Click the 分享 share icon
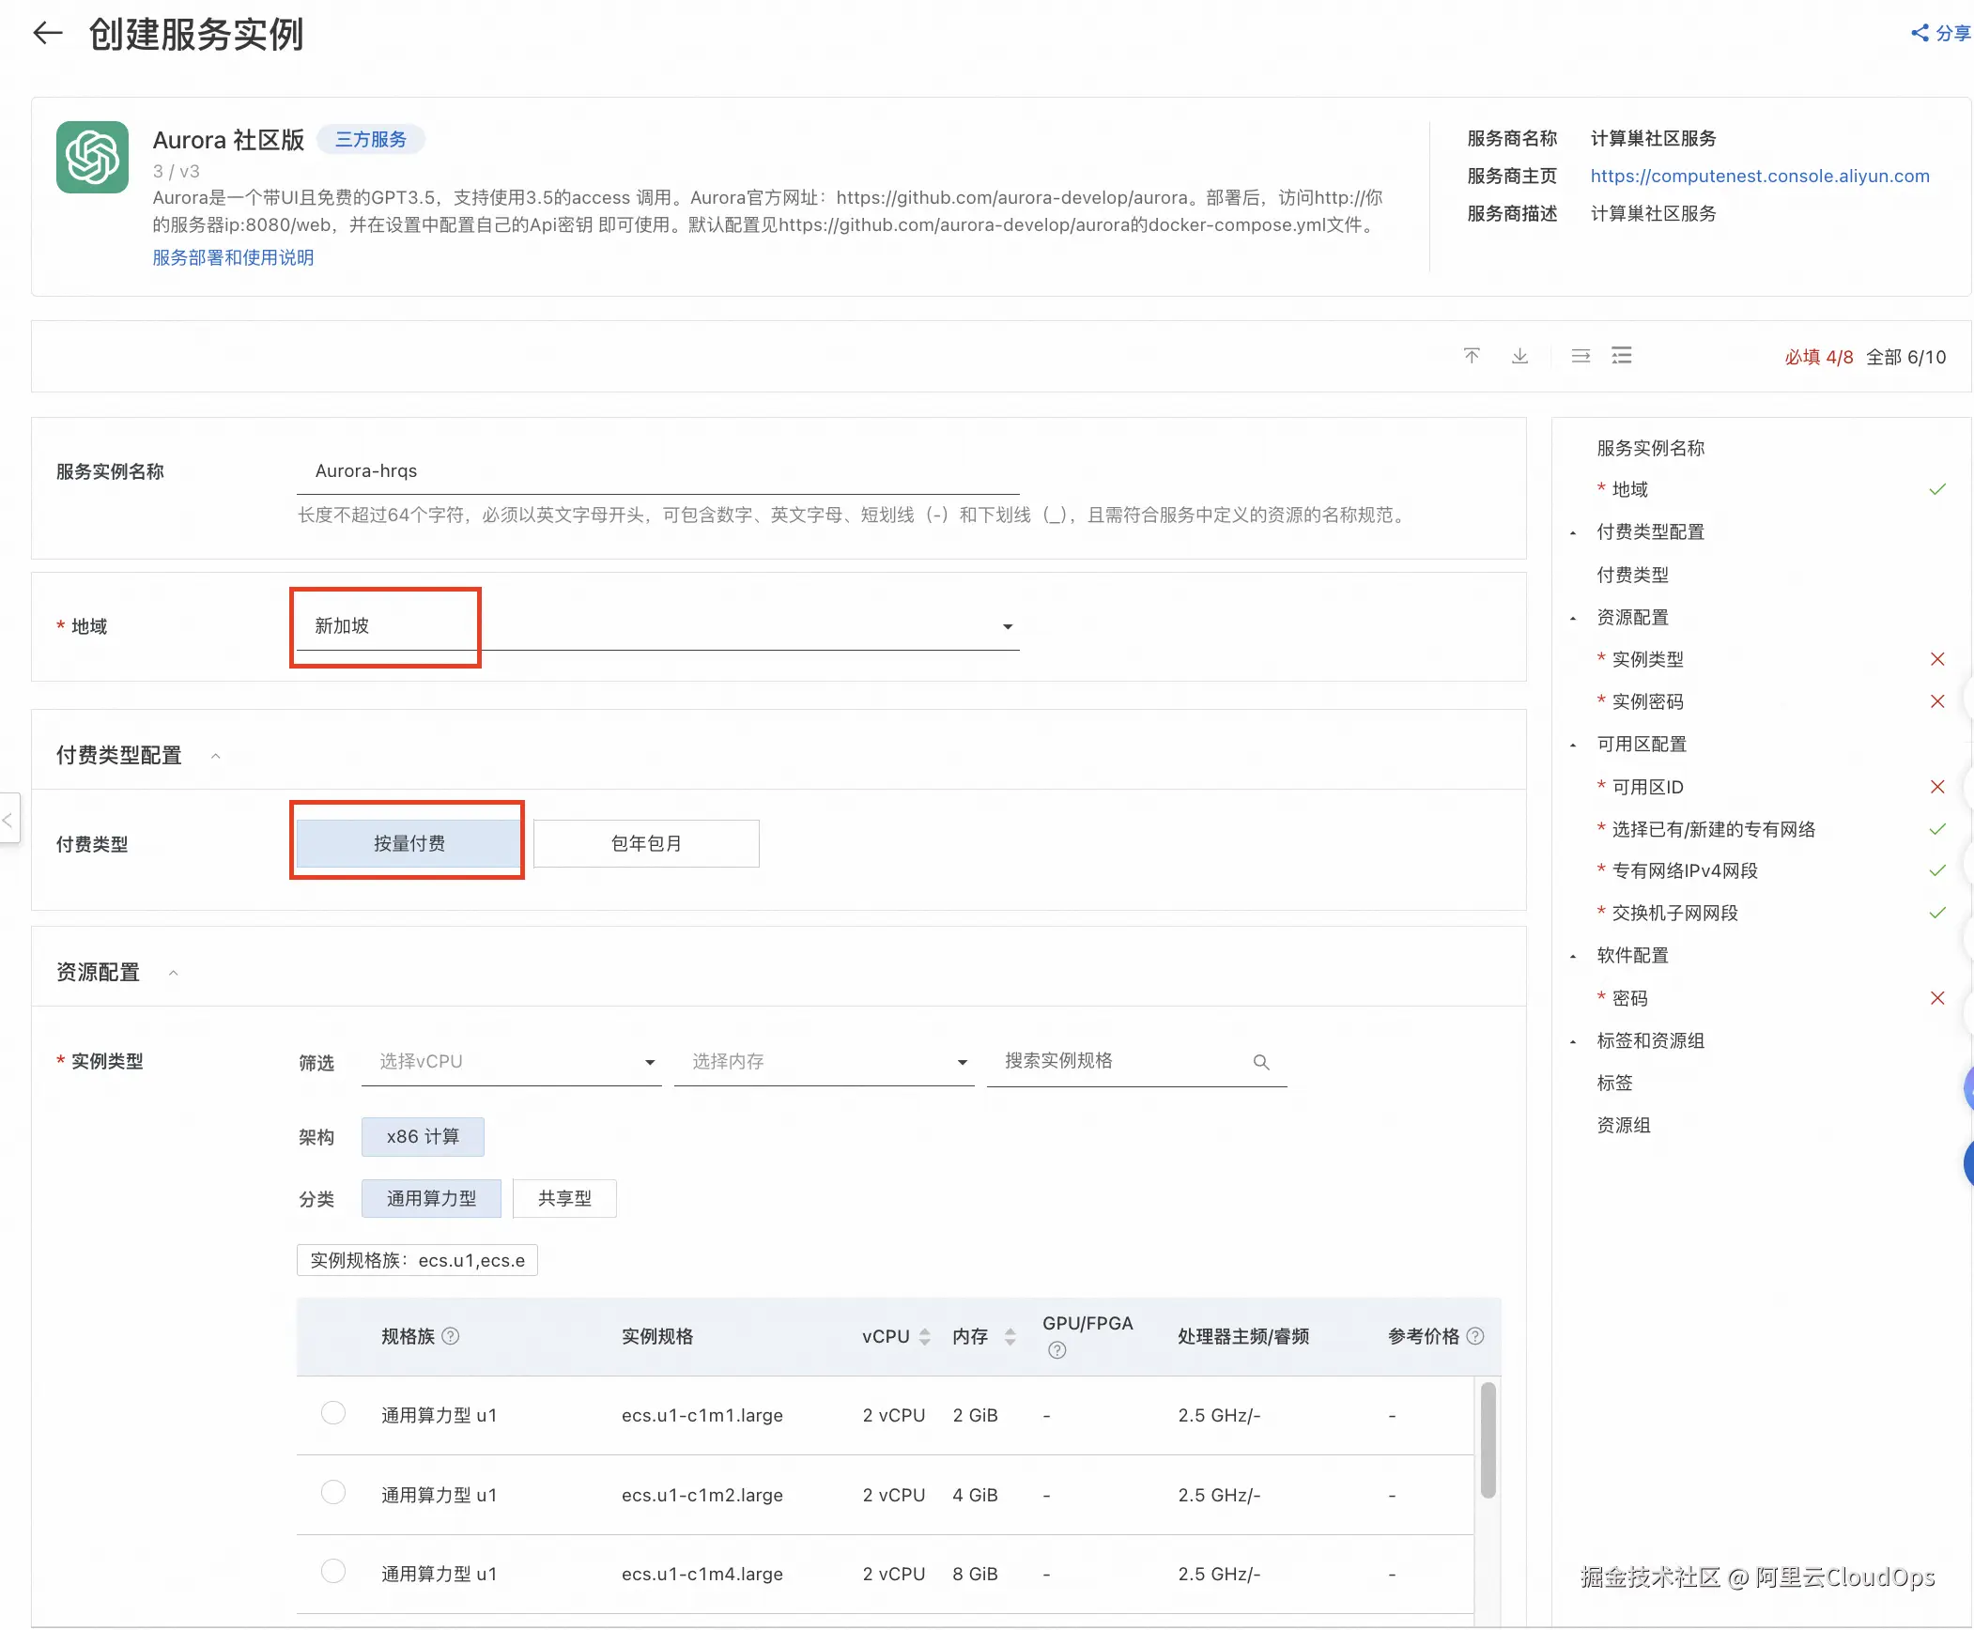This screenshot has width=1974, height=1630. pyautogui.click(x=1920, y=33)
